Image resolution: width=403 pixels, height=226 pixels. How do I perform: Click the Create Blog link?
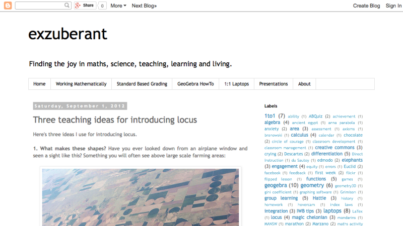pyautogui.click(x=366, y=6)
